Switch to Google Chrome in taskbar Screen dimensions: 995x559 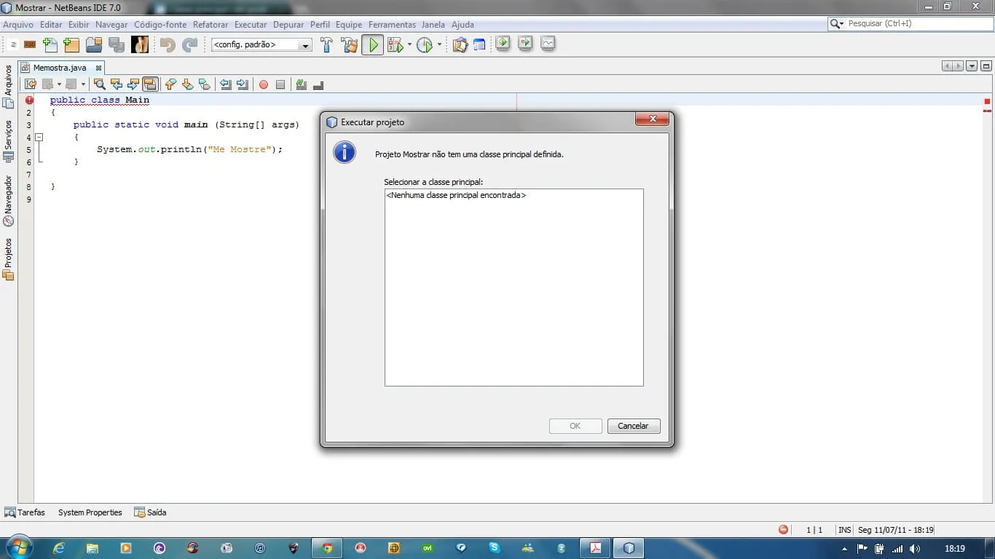point(328,548)
